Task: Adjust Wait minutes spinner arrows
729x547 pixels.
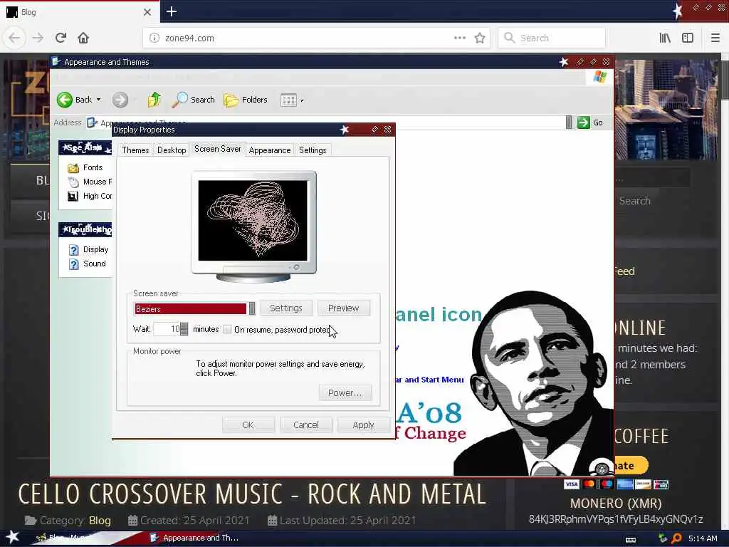Action: 184,329
